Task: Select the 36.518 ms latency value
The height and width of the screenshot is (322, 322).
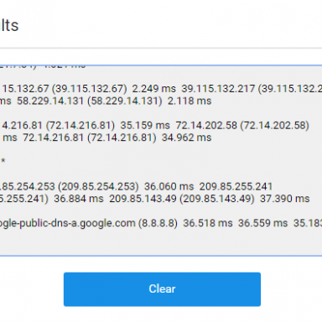Action: tap(208, 223)
